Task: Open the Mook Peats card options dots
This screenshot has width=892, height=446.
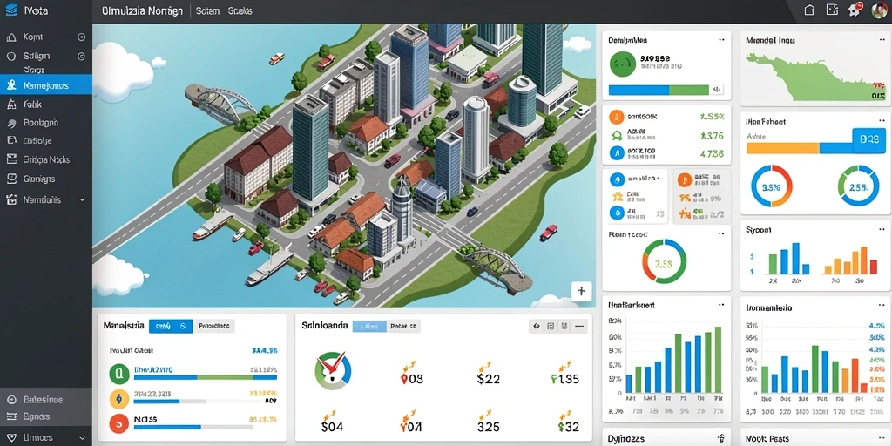Action: click(x=882, y=438)
